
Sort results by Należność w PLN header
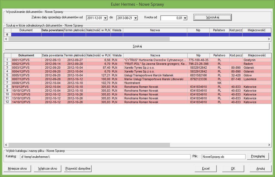tap(98, 55)
